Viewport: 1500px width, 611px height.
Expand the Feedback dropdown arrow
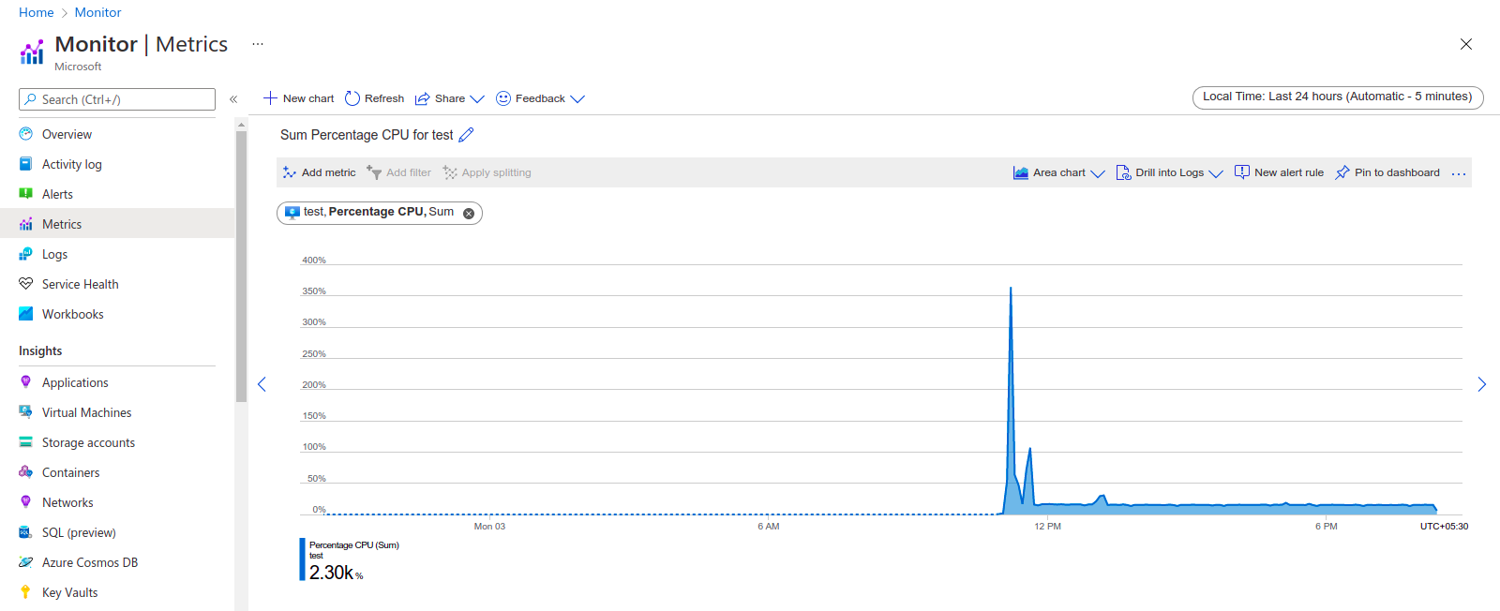tap(577, 98)
